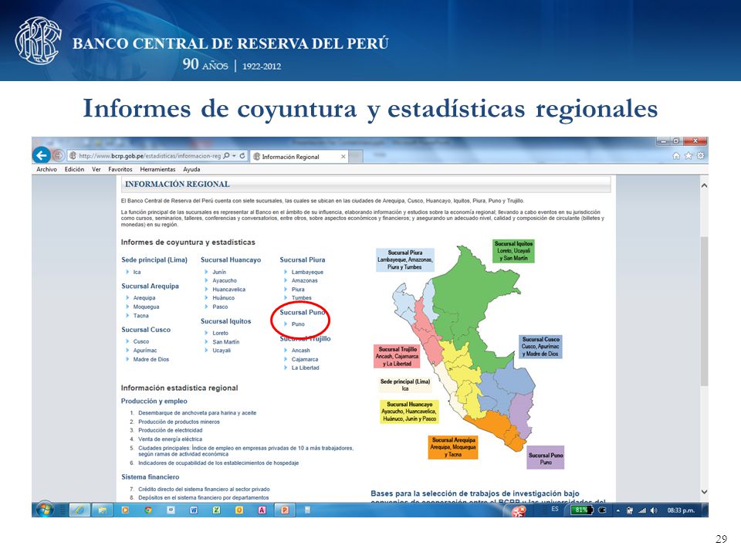Open the Huancavelica report link
The width and height of the screenshot is (741, 556).
pyautogui.click(x=228, y=290)
